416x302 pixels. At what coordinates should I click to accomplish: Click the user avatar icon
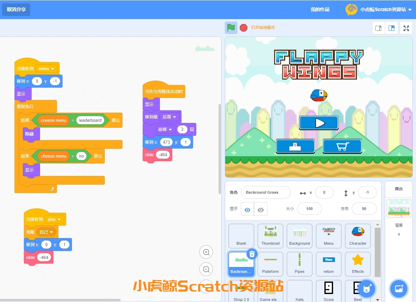point(351,9)
